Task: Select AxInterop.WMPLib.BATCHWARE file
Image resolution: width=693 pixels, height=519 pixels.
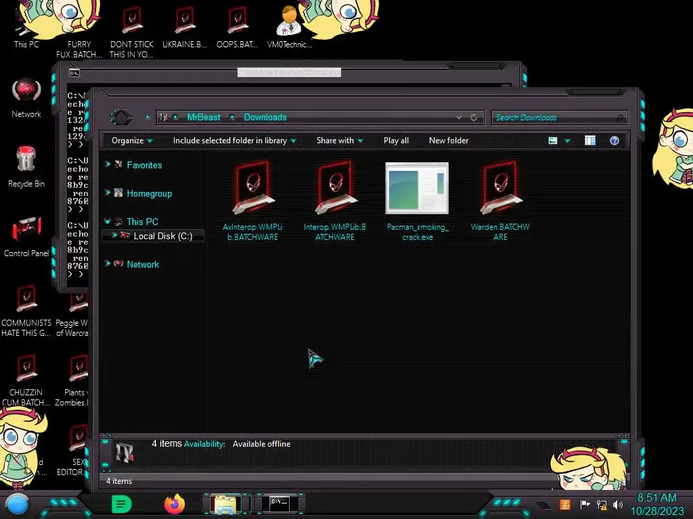Action: (252, 201)
